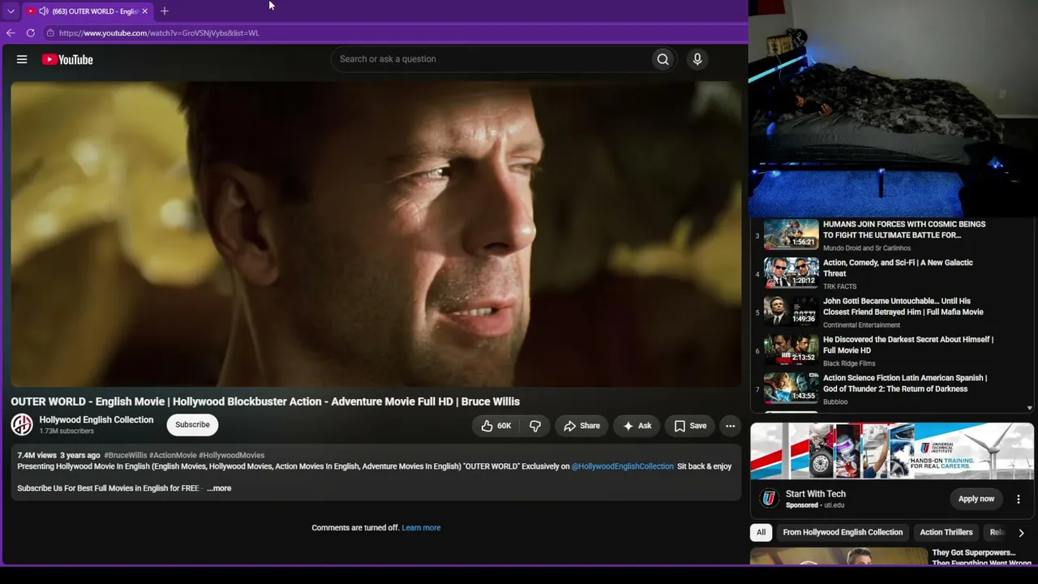The height and width of the screenshot is (584, 1038).
Task: Open title 'John Gotti Became Untouchable'
Action: coord(903,307)
